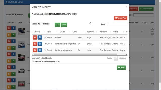Select the date 2019-04-16 cell
Image resolution: width=161 pixels, height=90 pixels.
point(48,44)
